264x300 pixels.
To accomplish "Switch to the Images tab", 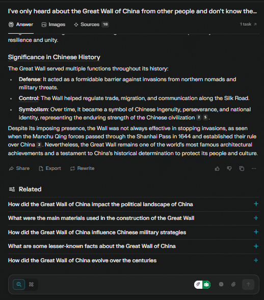I will point(54,24).
